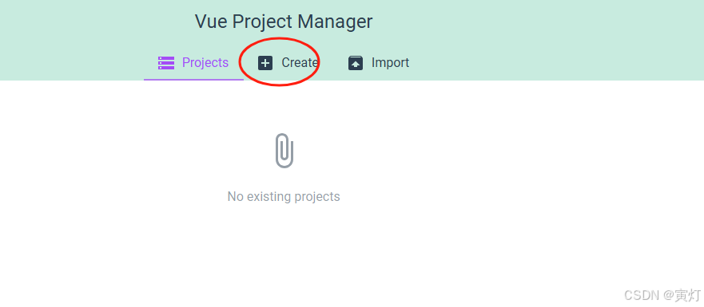
Task: Click the No existing projects message
Action: click(284, 196)
